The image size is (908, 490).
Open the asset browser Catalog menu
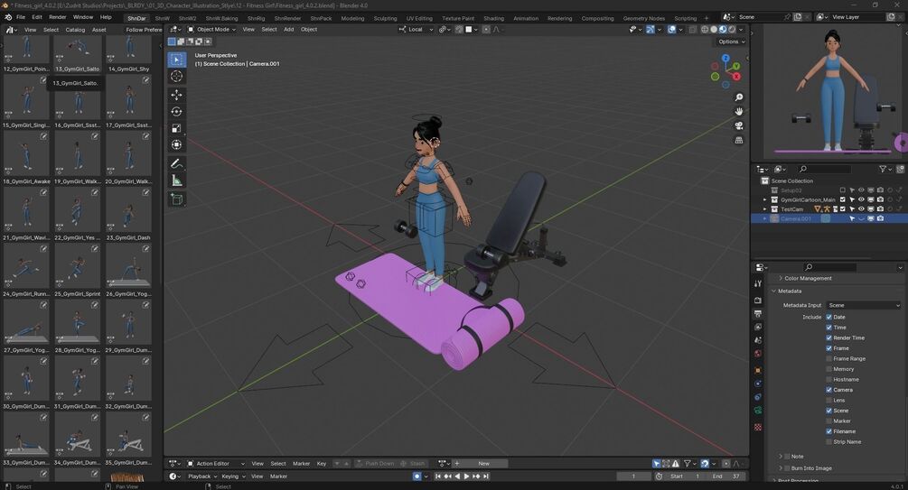[x=75, y=30]
